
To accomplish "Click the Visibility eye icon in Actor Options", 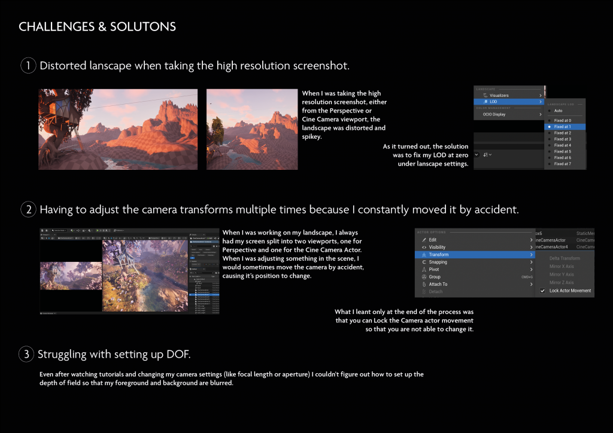I will pos(424,247).
